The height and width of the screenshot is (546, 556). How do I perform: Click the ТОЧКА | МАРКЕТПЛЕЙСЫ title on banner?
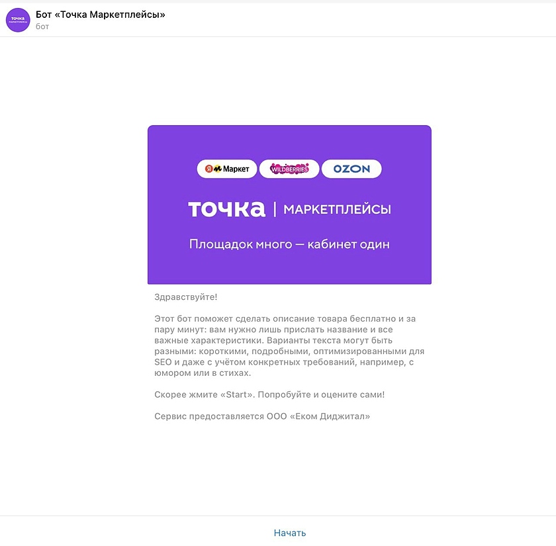[289, 208]
